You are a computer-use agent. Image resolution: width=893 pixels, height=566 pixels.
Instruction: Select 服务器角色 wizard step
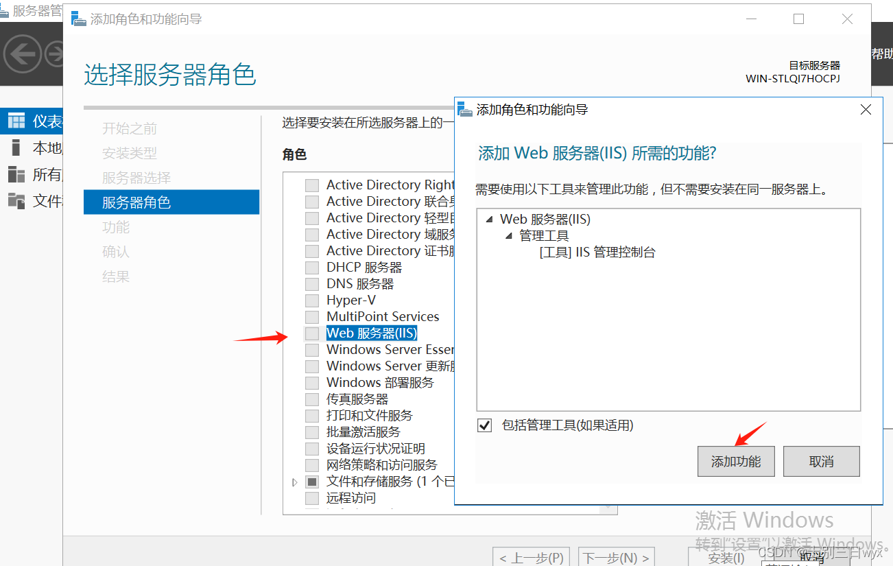(171, 202)
